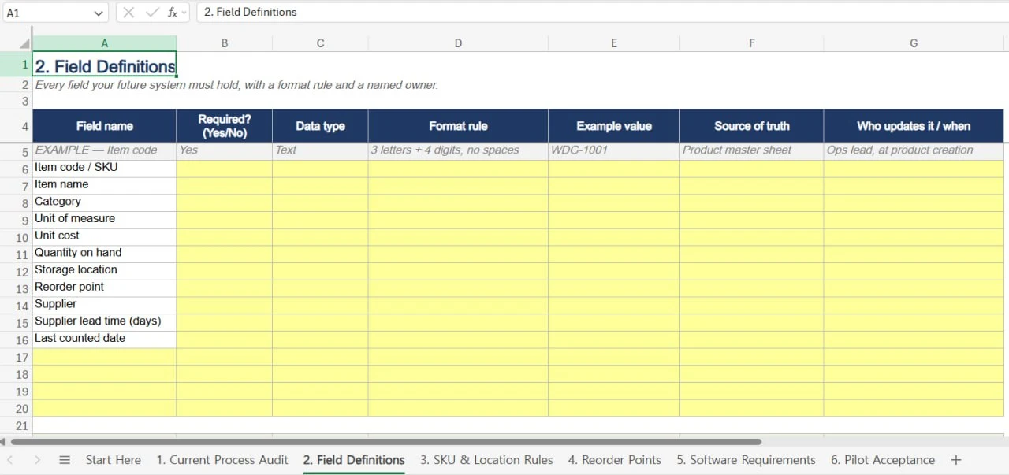
Task: Open the 6. Pilot Acceptance sheet tab
Action: pos(882,460)
